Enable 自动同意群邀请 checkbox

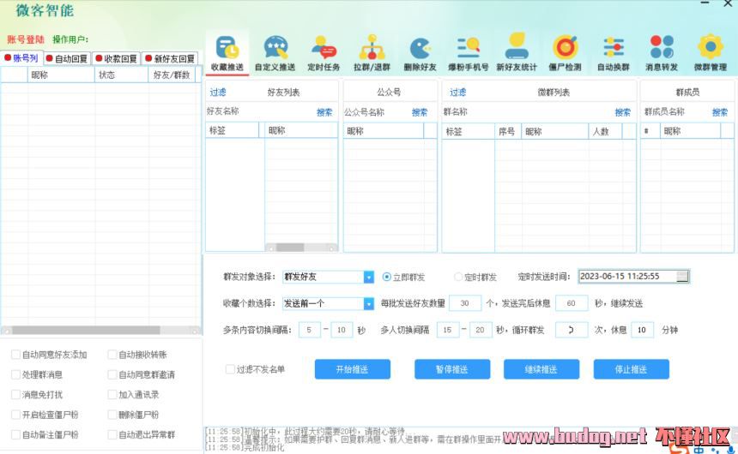(112, 374)
